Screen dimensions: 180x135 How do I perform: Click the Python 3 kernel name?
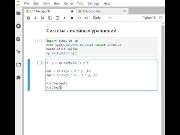pos(149,18)
